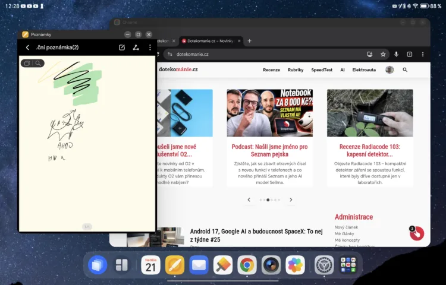Open the Chrome tab switcher
446x285 pixels.
409,54
